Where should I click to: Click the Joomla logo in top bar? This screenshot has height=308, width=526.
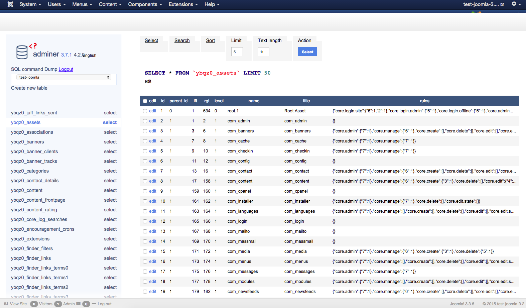pyautogui.click(x=10, y=4)
